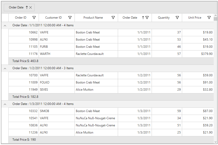Screen dimensions: 218x145
Task: Select the $32.80 unit price cell
Action: pos(198,90)
